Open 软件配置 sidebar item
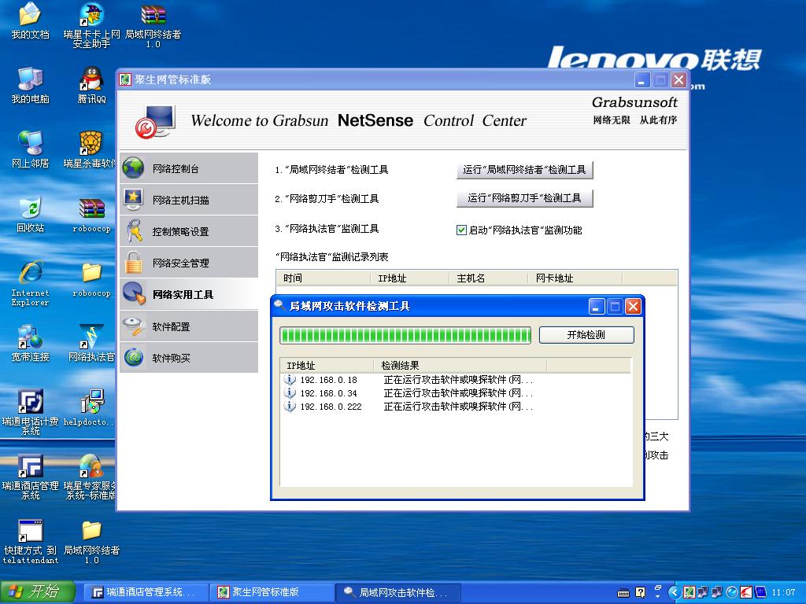This screenshot has width=806, height=604. pyautogui.click(x=189, y=326)
